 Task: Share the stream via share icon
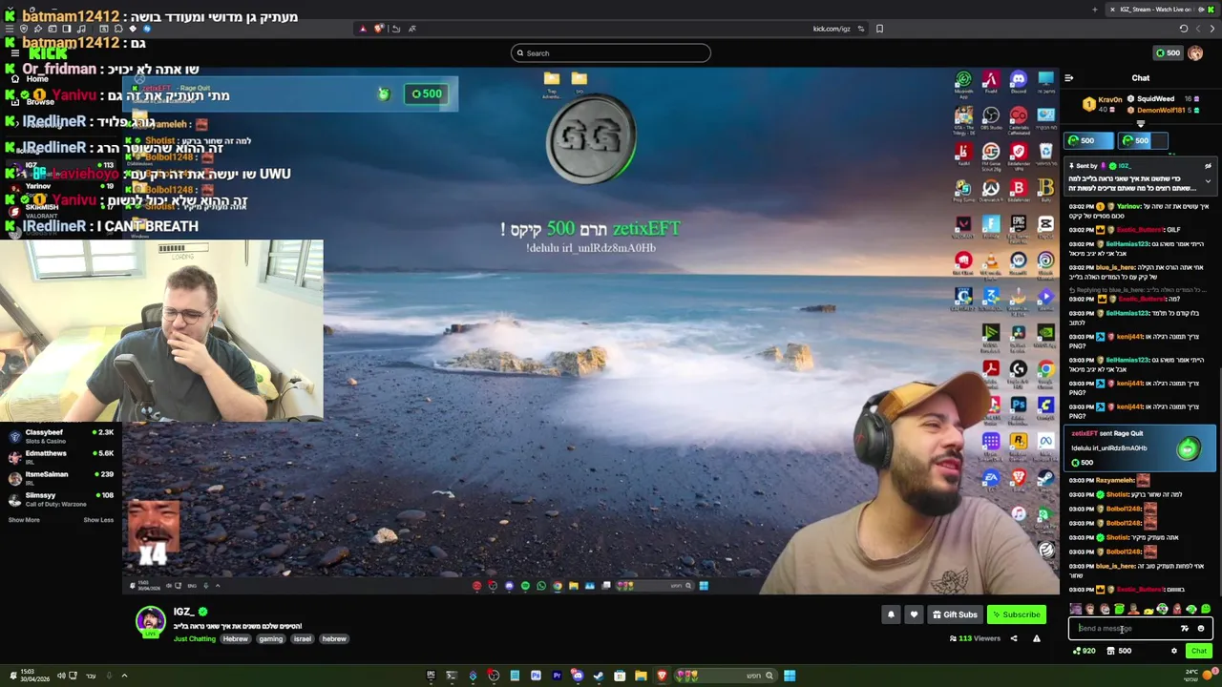[1014, 638]
